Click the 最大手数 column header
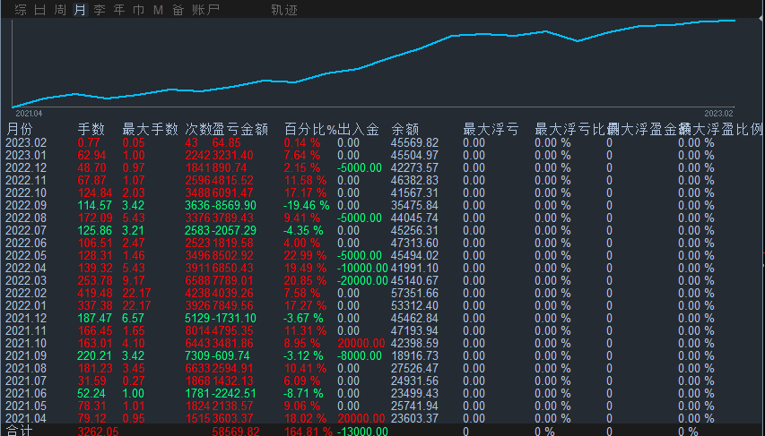The image size is (765, 436). [151, 129]
